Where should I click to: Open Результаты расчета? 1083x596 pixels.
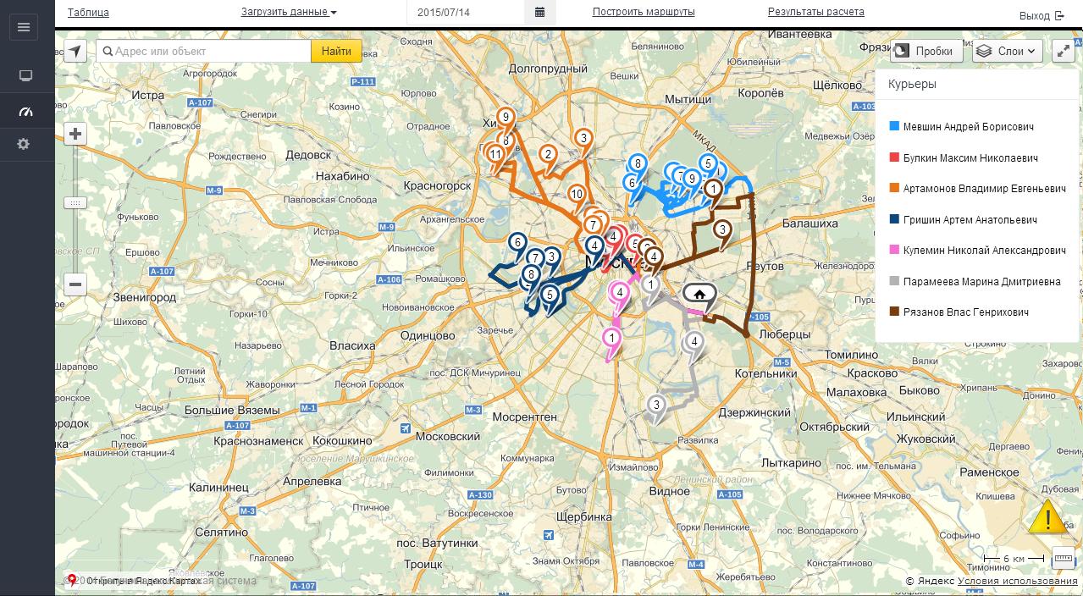click(816, 12)
